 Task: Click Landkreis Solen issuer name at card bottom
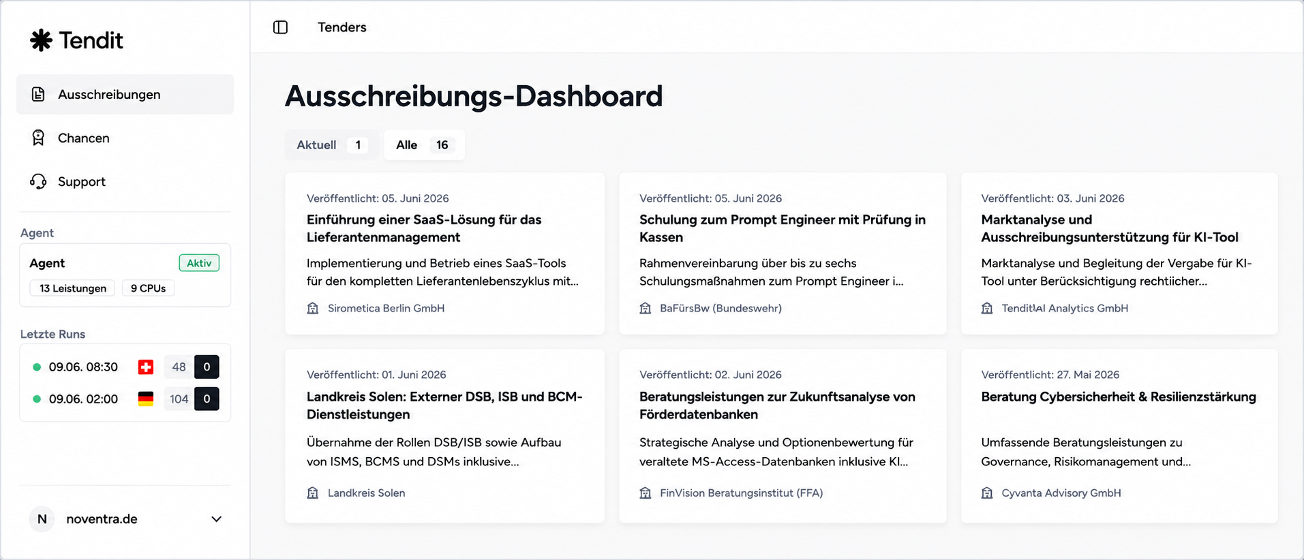click(366, 493)
